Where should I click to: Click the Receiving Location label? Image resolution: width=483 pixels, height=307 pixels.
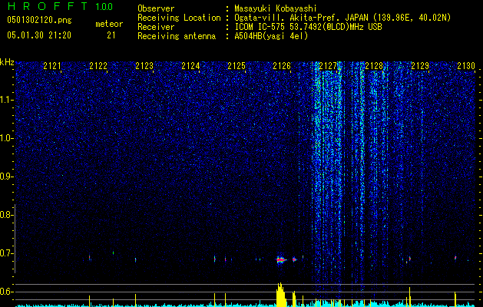pos(179,18)
